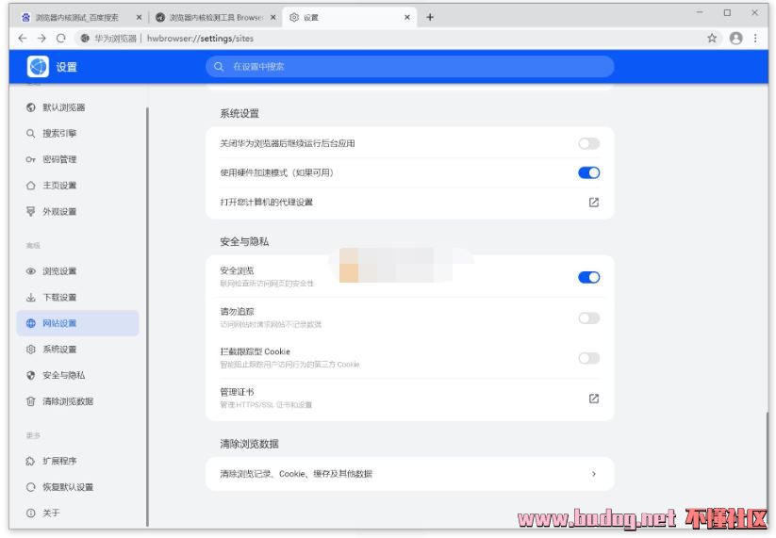Close the 浏览器内核检测工具 tab
Screen dimensions: 776x538
[x=273, y=17]
